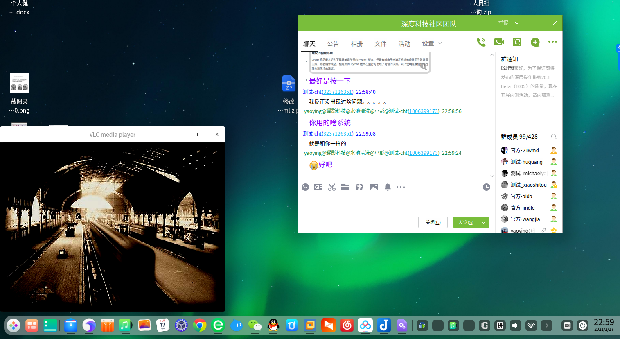Image resolution: width=620 pixels, height=339 pixels.
Task: Select the screenshot scissors tool
Action: pyautogui.click(x=332, y=187)
